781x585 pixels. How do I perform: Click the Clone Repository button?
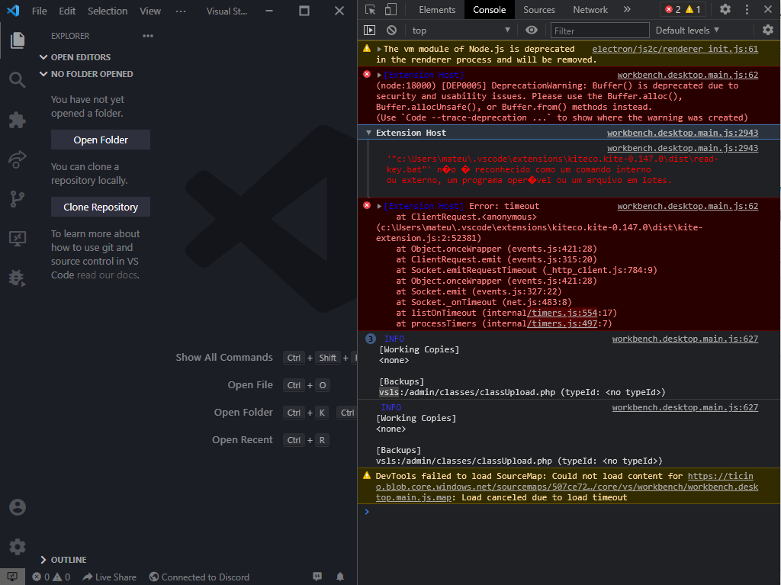(x=100, y=206)
